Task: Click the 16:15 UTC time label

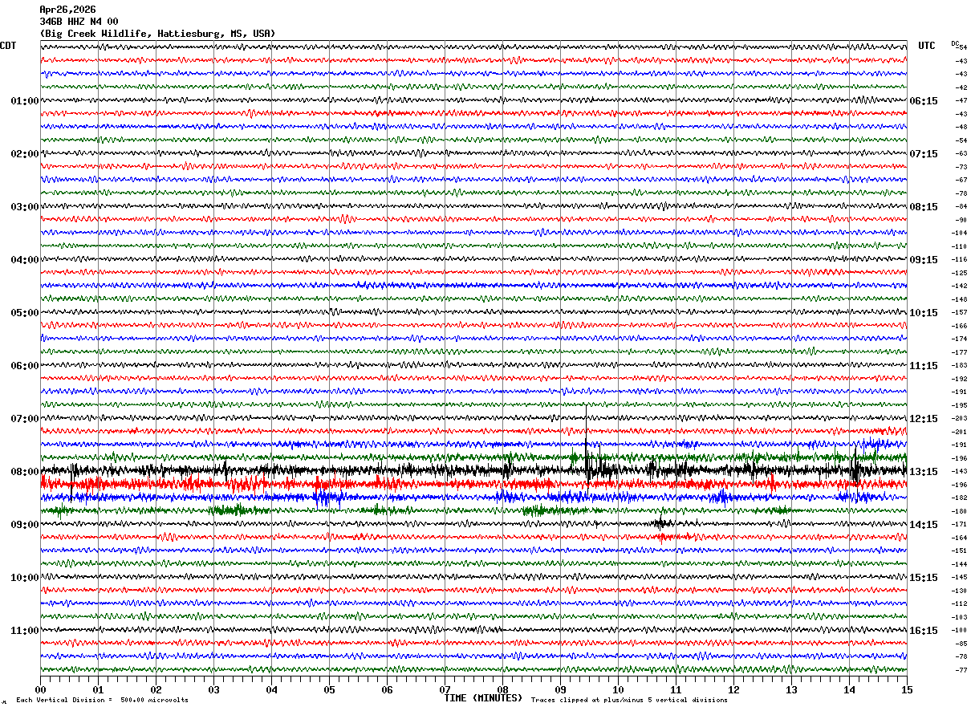Action: click(924, 631)
